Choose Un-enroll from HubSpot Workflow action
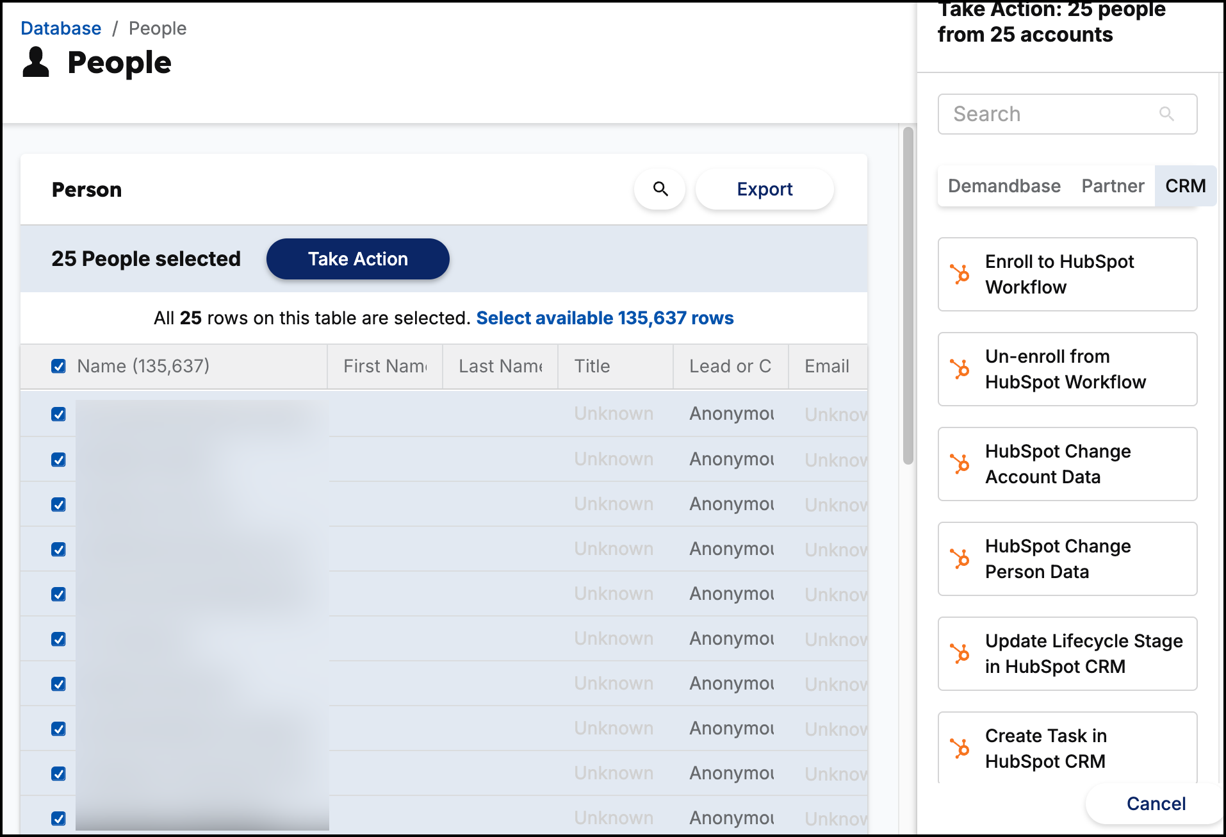Viewport: 1226px width, 837px height. point(1067,369)
